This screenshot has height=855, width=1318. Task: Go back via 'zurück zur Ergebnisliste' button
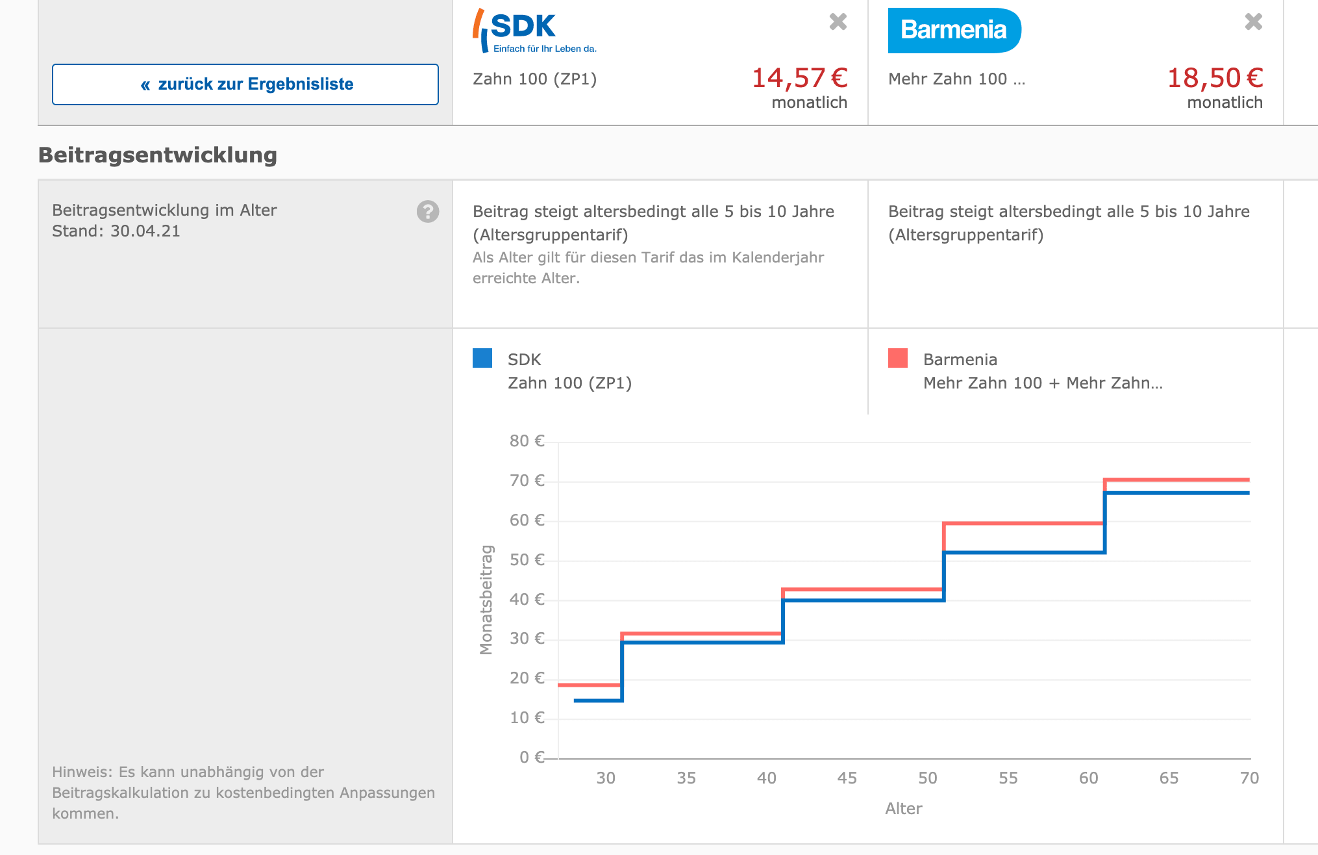point(245,84)
